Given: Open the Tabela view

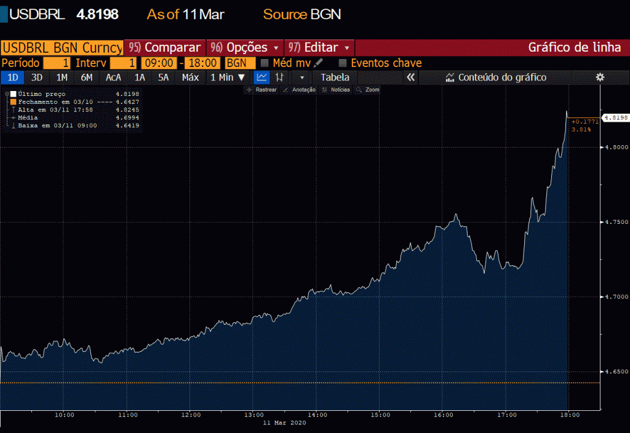Looking at the screenshot, I should click(x=335, y=77).
